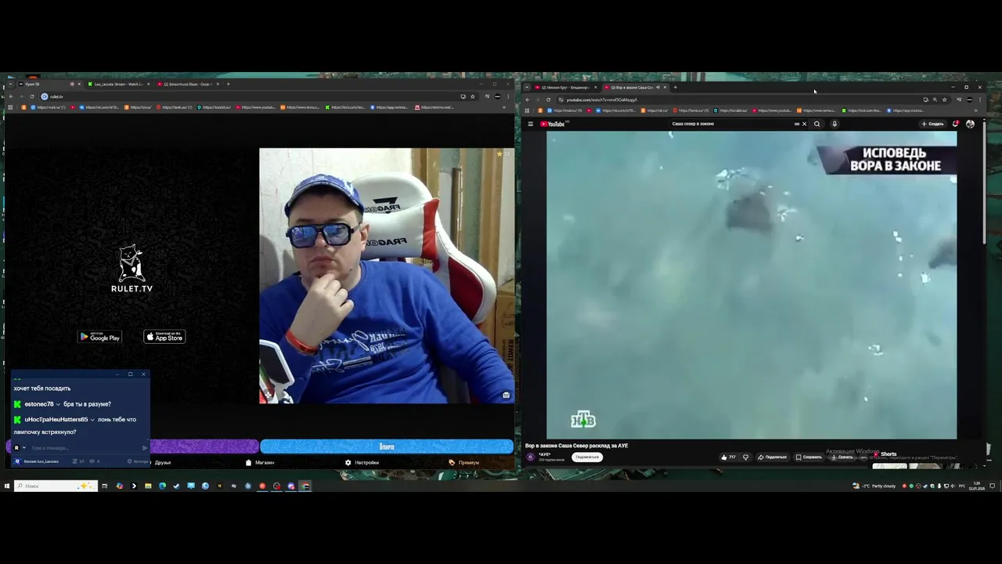Start voice search with the microphone icon
This screenshot has width=1002, height=564.
tap(834, 124)
